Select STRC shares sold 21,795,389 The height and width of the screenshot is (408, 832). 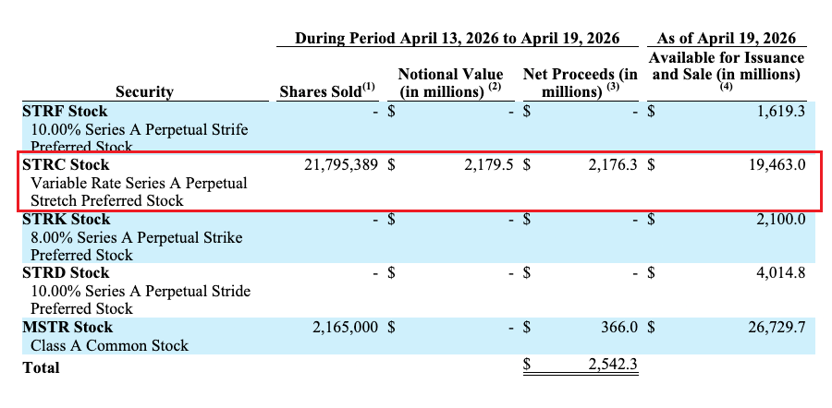[340, 165]
